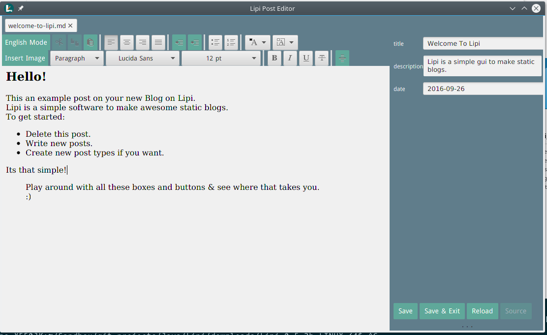The width and height of the screenshot is (547, 335).
Task: Click 'Create new post types if you want.' line
Action: (94, 153)
